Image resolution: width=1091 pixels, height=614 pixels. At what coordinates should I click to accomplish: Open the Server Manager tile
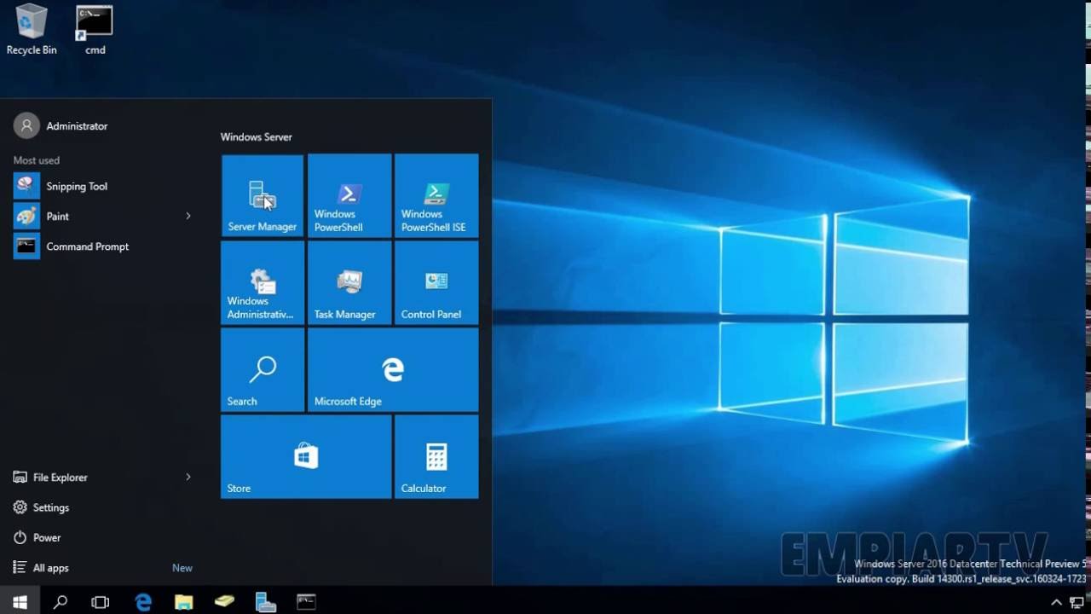(x=263, y=195)
